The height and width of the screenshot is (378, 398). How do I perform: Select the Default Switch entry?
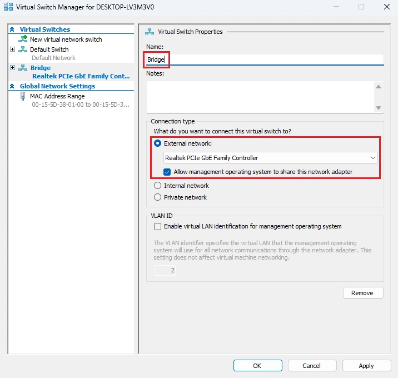click(x=49, y=49)
